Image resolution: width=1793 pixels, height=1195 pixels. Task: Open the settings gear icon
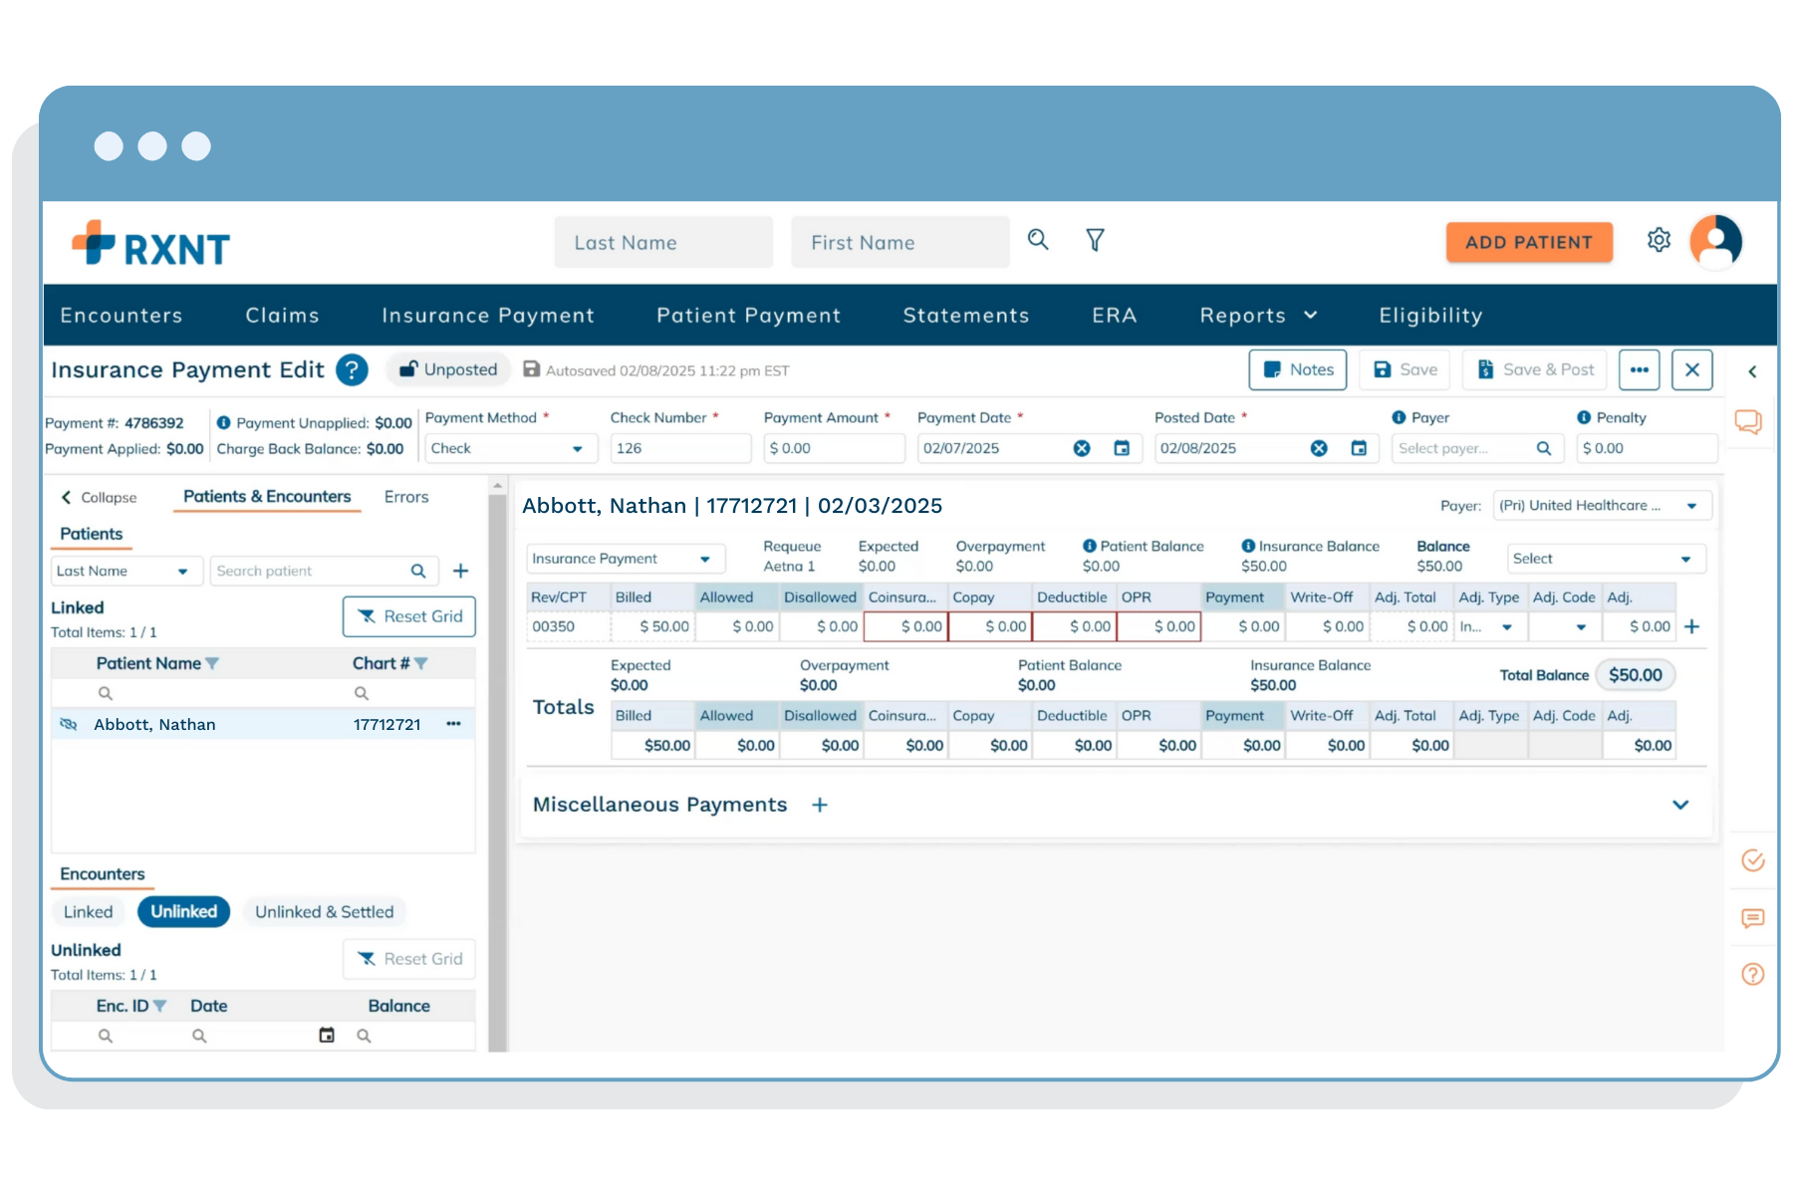1659,240
